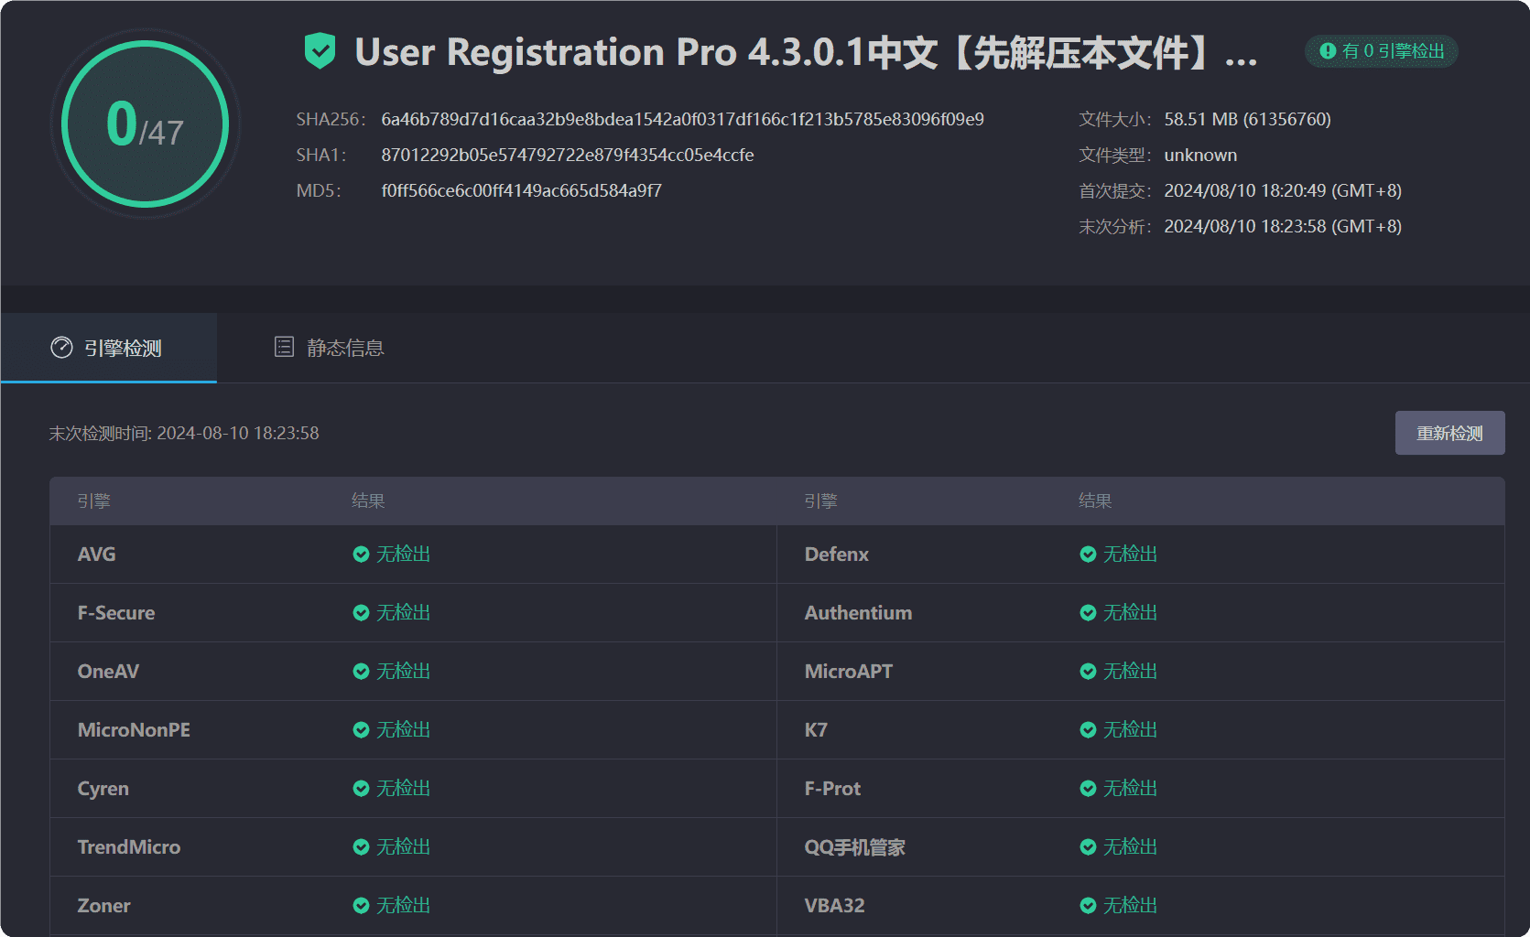Screen dimensions: 1530x937
Task: Click the QQ手机管家 engine name
Action: (854, 847)
